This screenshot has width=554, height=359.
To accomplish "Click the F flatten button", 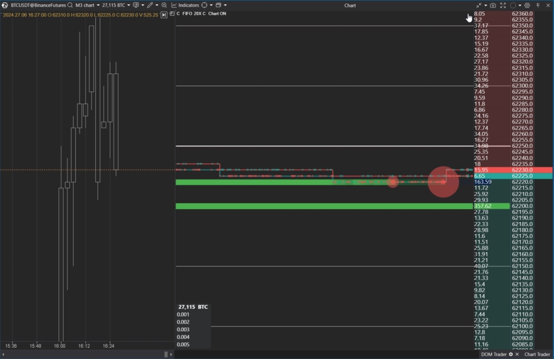I will (x=172, y=14).
